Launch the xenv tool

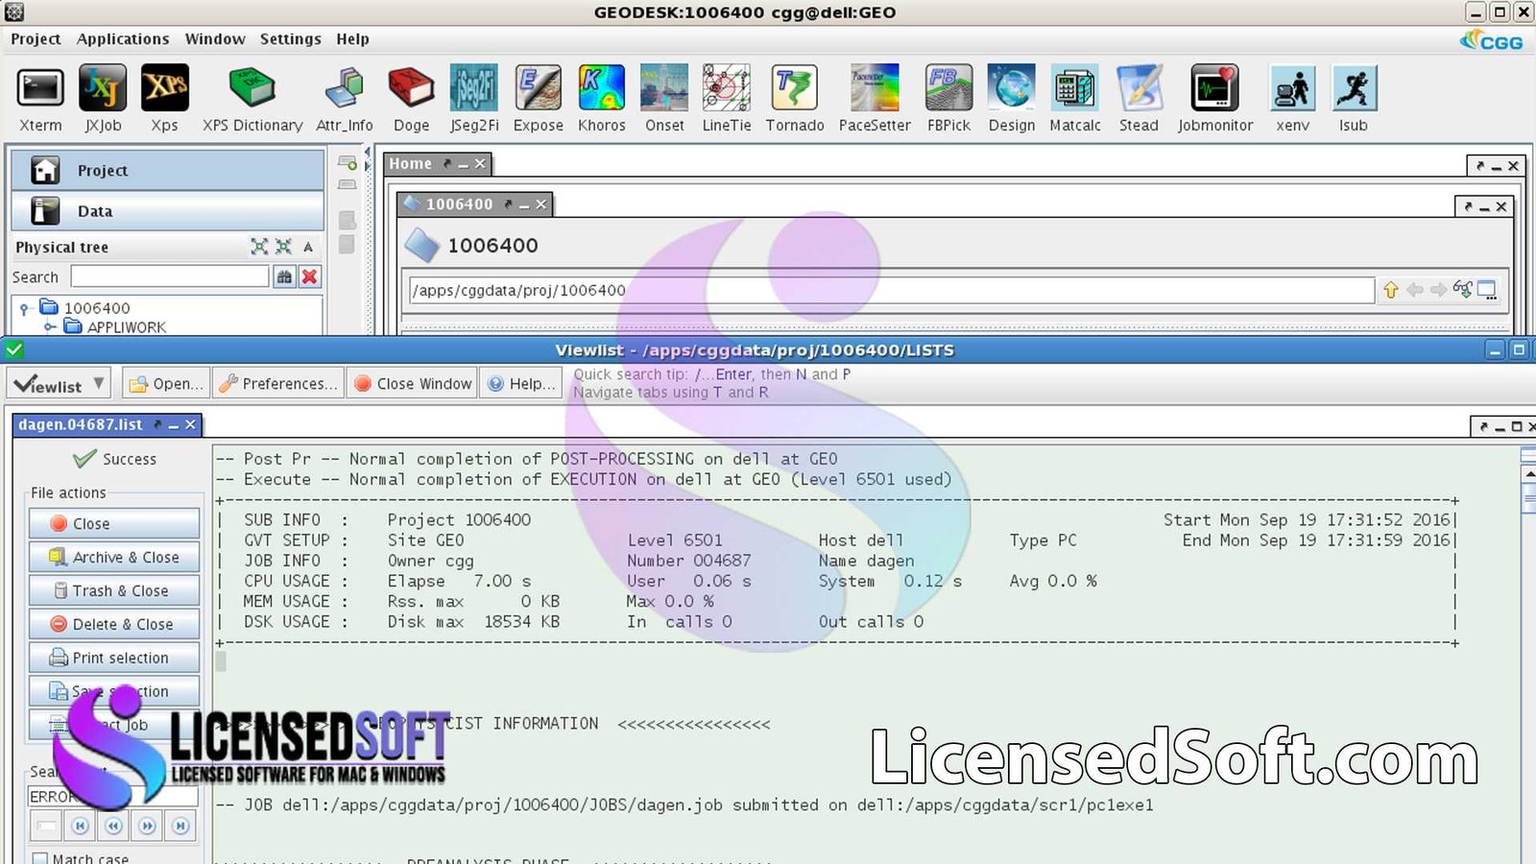[x=1292, y=98]
